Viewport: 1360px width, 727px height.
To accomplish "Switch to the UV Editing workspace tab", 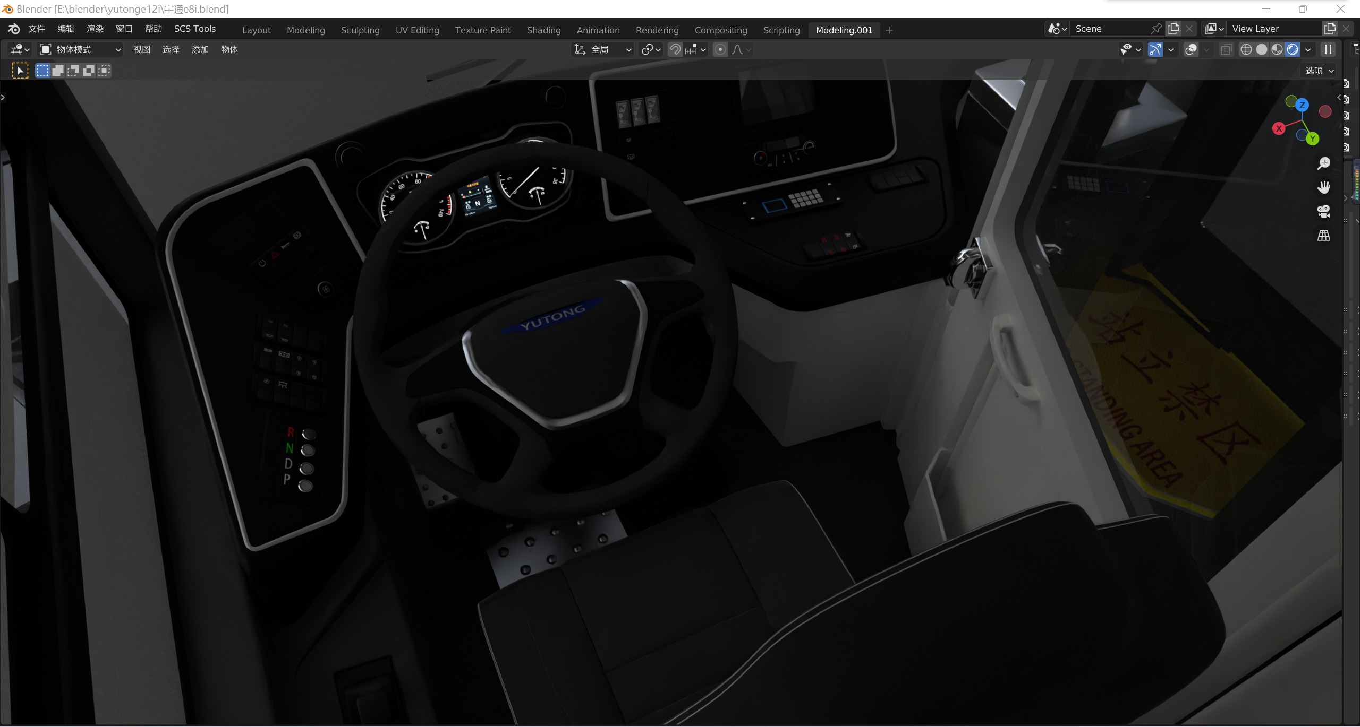I will pos(417,30).
